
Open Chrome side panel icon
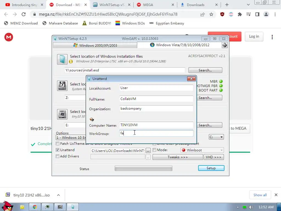[x=257, y=14]
